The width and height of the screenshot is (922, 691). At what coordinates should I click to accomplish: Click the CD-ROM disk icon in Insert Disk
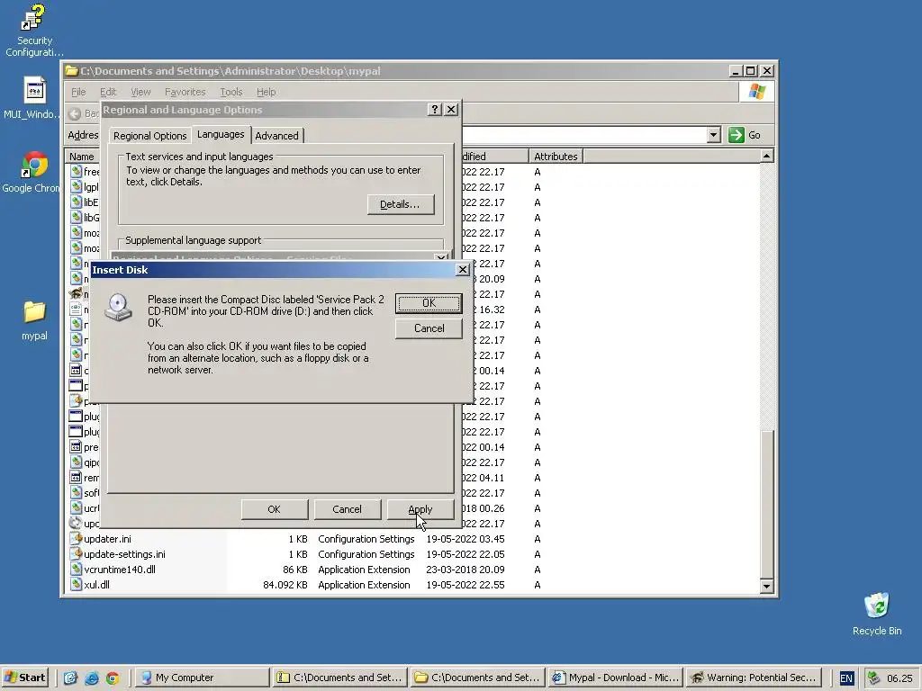click(x=118, y=307)
